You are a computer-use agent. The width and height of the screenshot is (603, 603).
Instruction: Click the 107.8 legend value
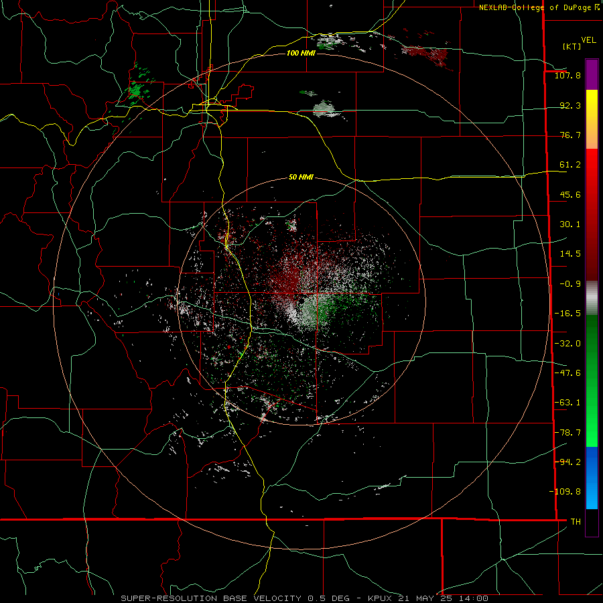coord(567,75)
